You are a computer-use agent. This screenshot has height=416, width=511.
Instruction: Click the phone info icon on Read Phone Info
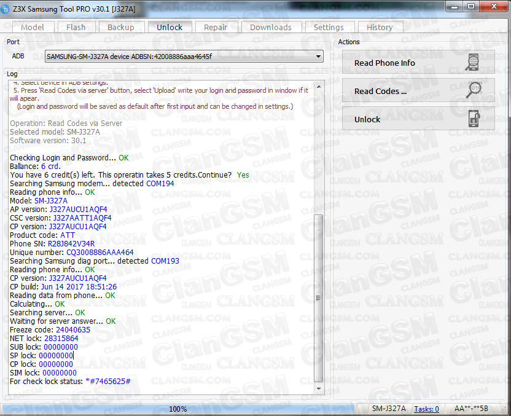[472, 62]
